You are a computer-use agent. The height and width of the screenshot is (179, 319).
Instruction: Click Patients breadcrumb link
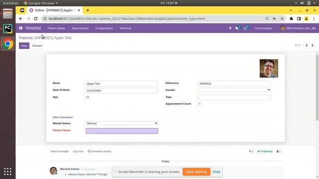[25, 38]
